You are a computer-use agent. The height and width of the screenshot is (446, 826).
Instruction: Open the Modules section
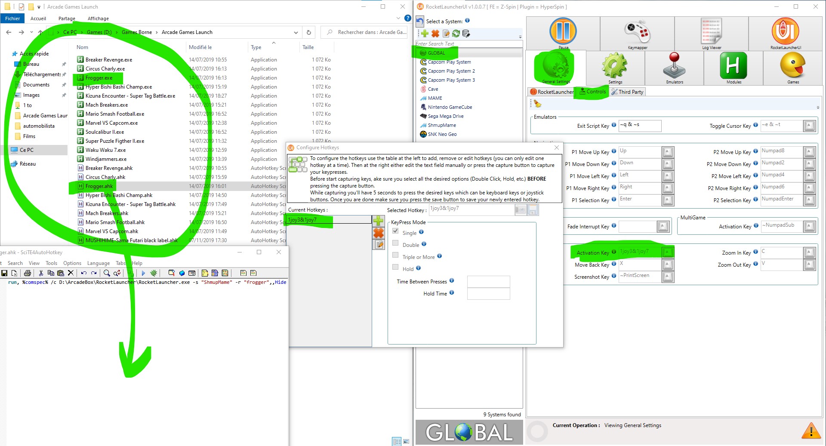(x=734, y=68)
